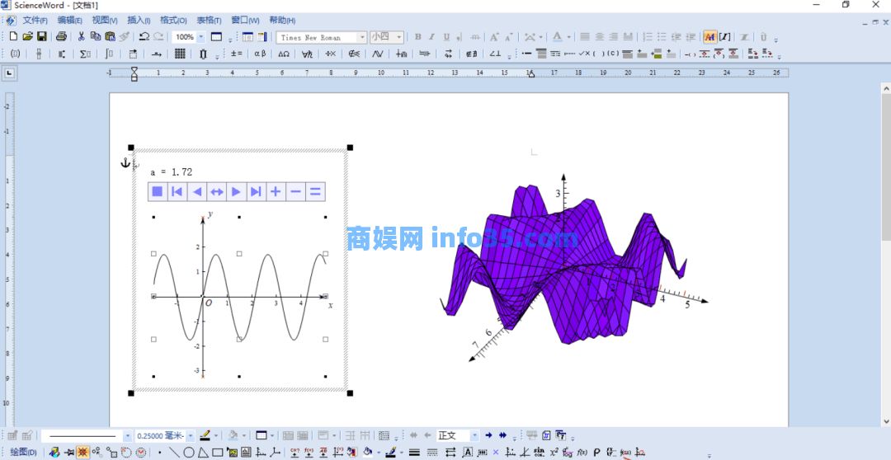This screenshot has height=460, width=891.
Task: Open the Times New Roman font dropdown
Action: pyautogui.click(x=362, y=37)
